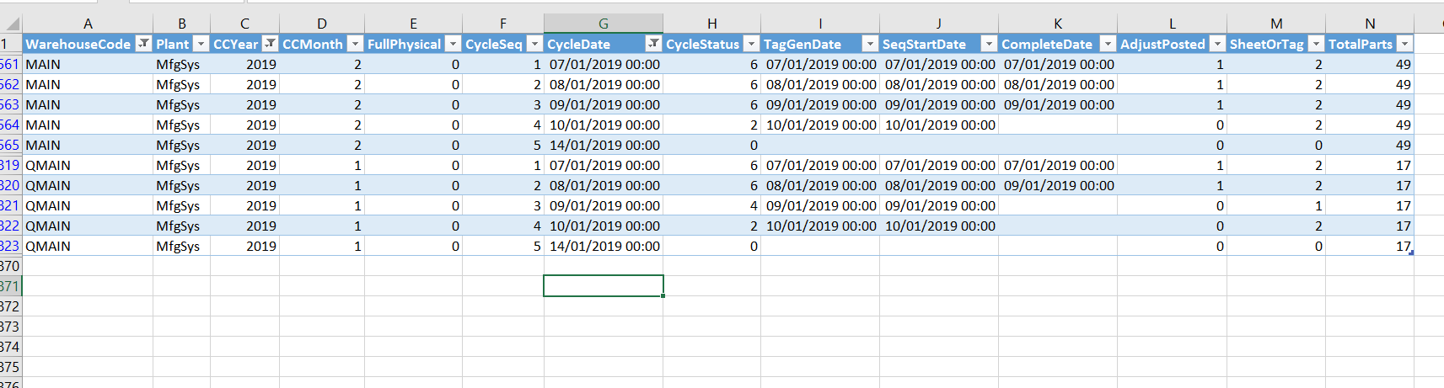Open the CCYear active filter button
The height and width of the screenshot is (388, 1444).
270,44
